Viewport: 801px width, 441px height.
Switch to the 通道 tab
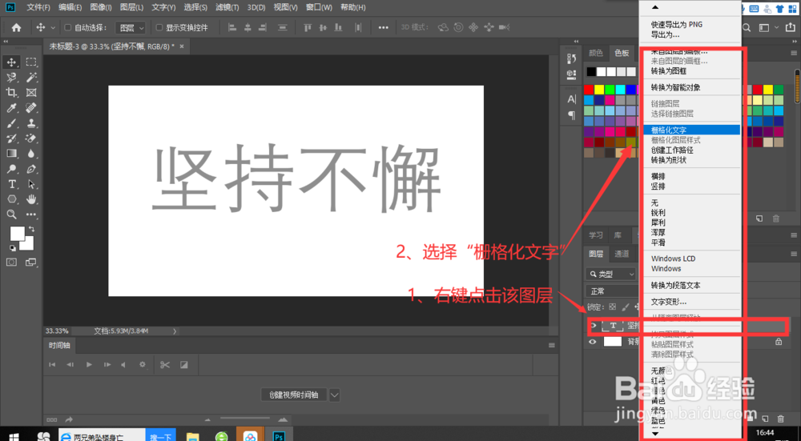point(622,254)
